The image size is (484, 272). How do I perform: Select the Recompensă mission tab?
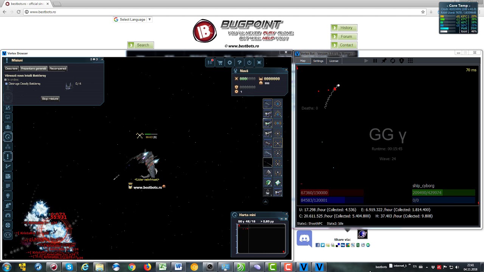coord(58,68)
